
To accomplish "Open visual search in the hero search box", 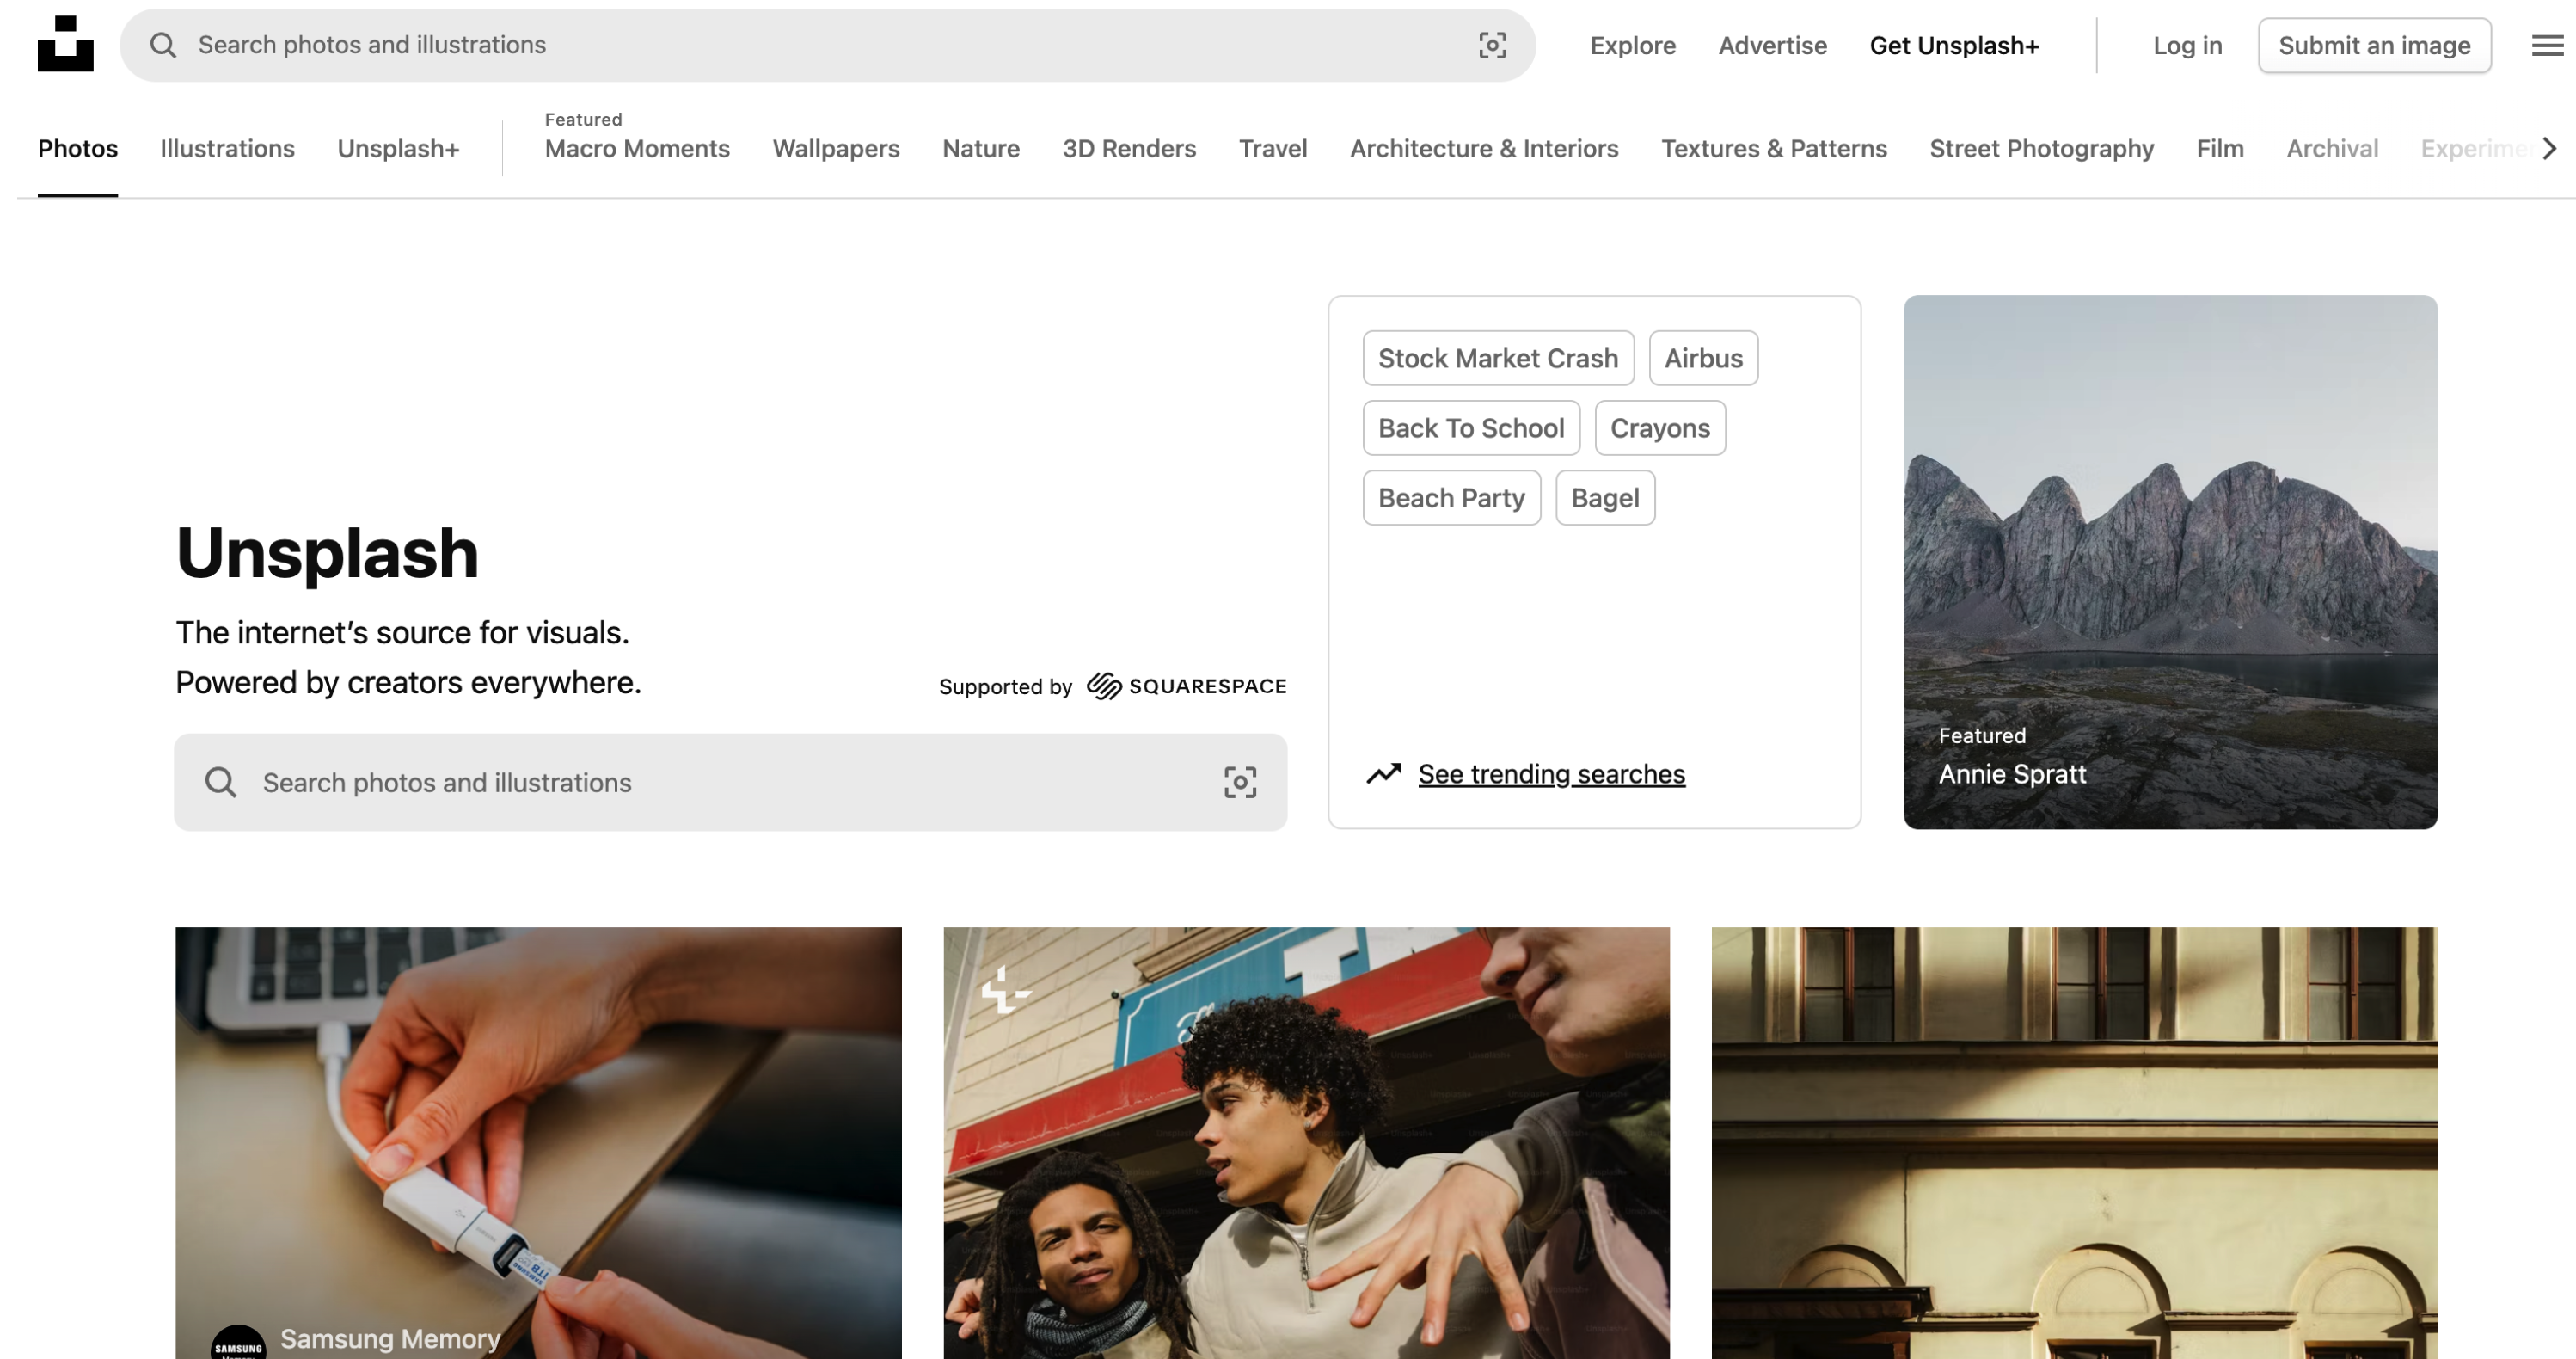I will tap(1240, 782).
